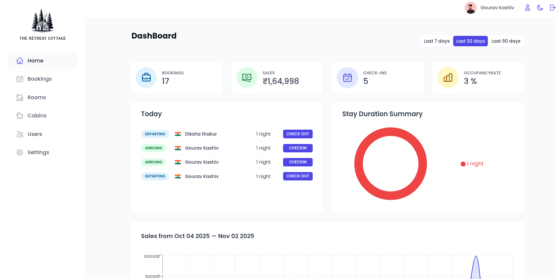Switch to Last 90 days view
556x279 pixels.
coord(506,41)
